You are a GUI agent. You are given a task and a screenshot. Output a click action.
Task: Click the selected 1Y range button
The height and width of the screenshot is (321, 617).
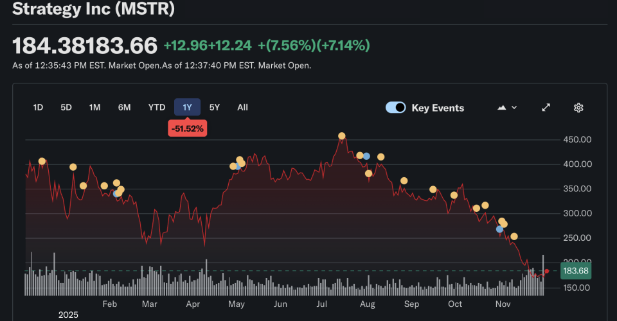[x=187, y=107]
